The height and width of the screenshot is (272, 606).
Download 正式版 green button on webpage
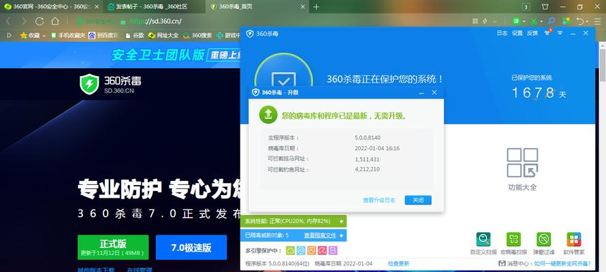click(113, 247)
